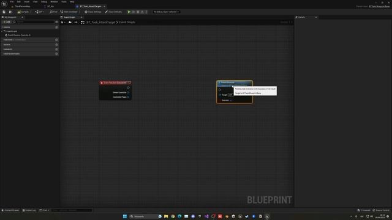Click the graph overview grid icon

(x=83, y=22)
